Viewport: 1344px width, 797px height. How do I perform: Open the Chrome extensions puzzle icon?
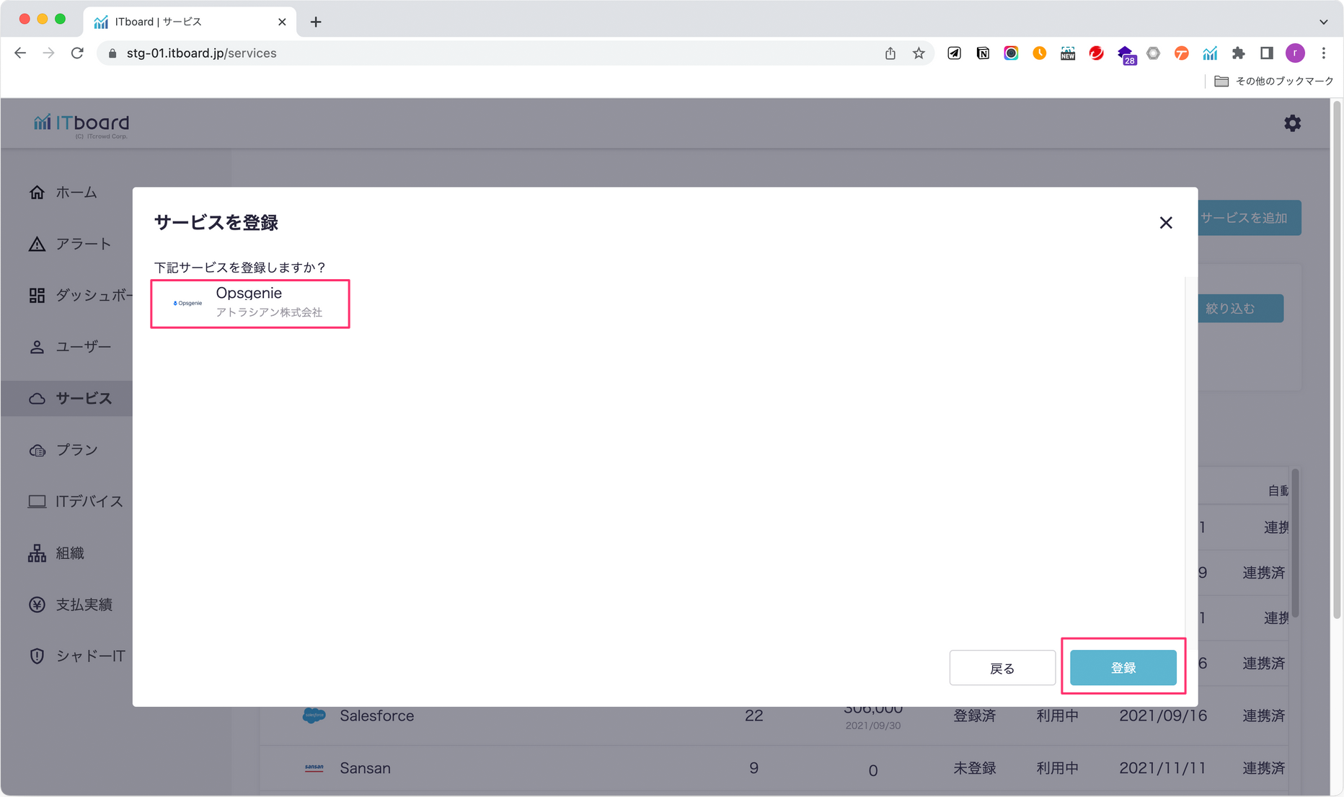pyautogui.click(x=1238, y=53)
